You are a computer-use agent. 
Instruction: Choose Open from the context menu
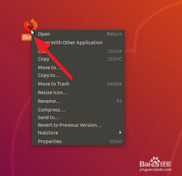78,34
